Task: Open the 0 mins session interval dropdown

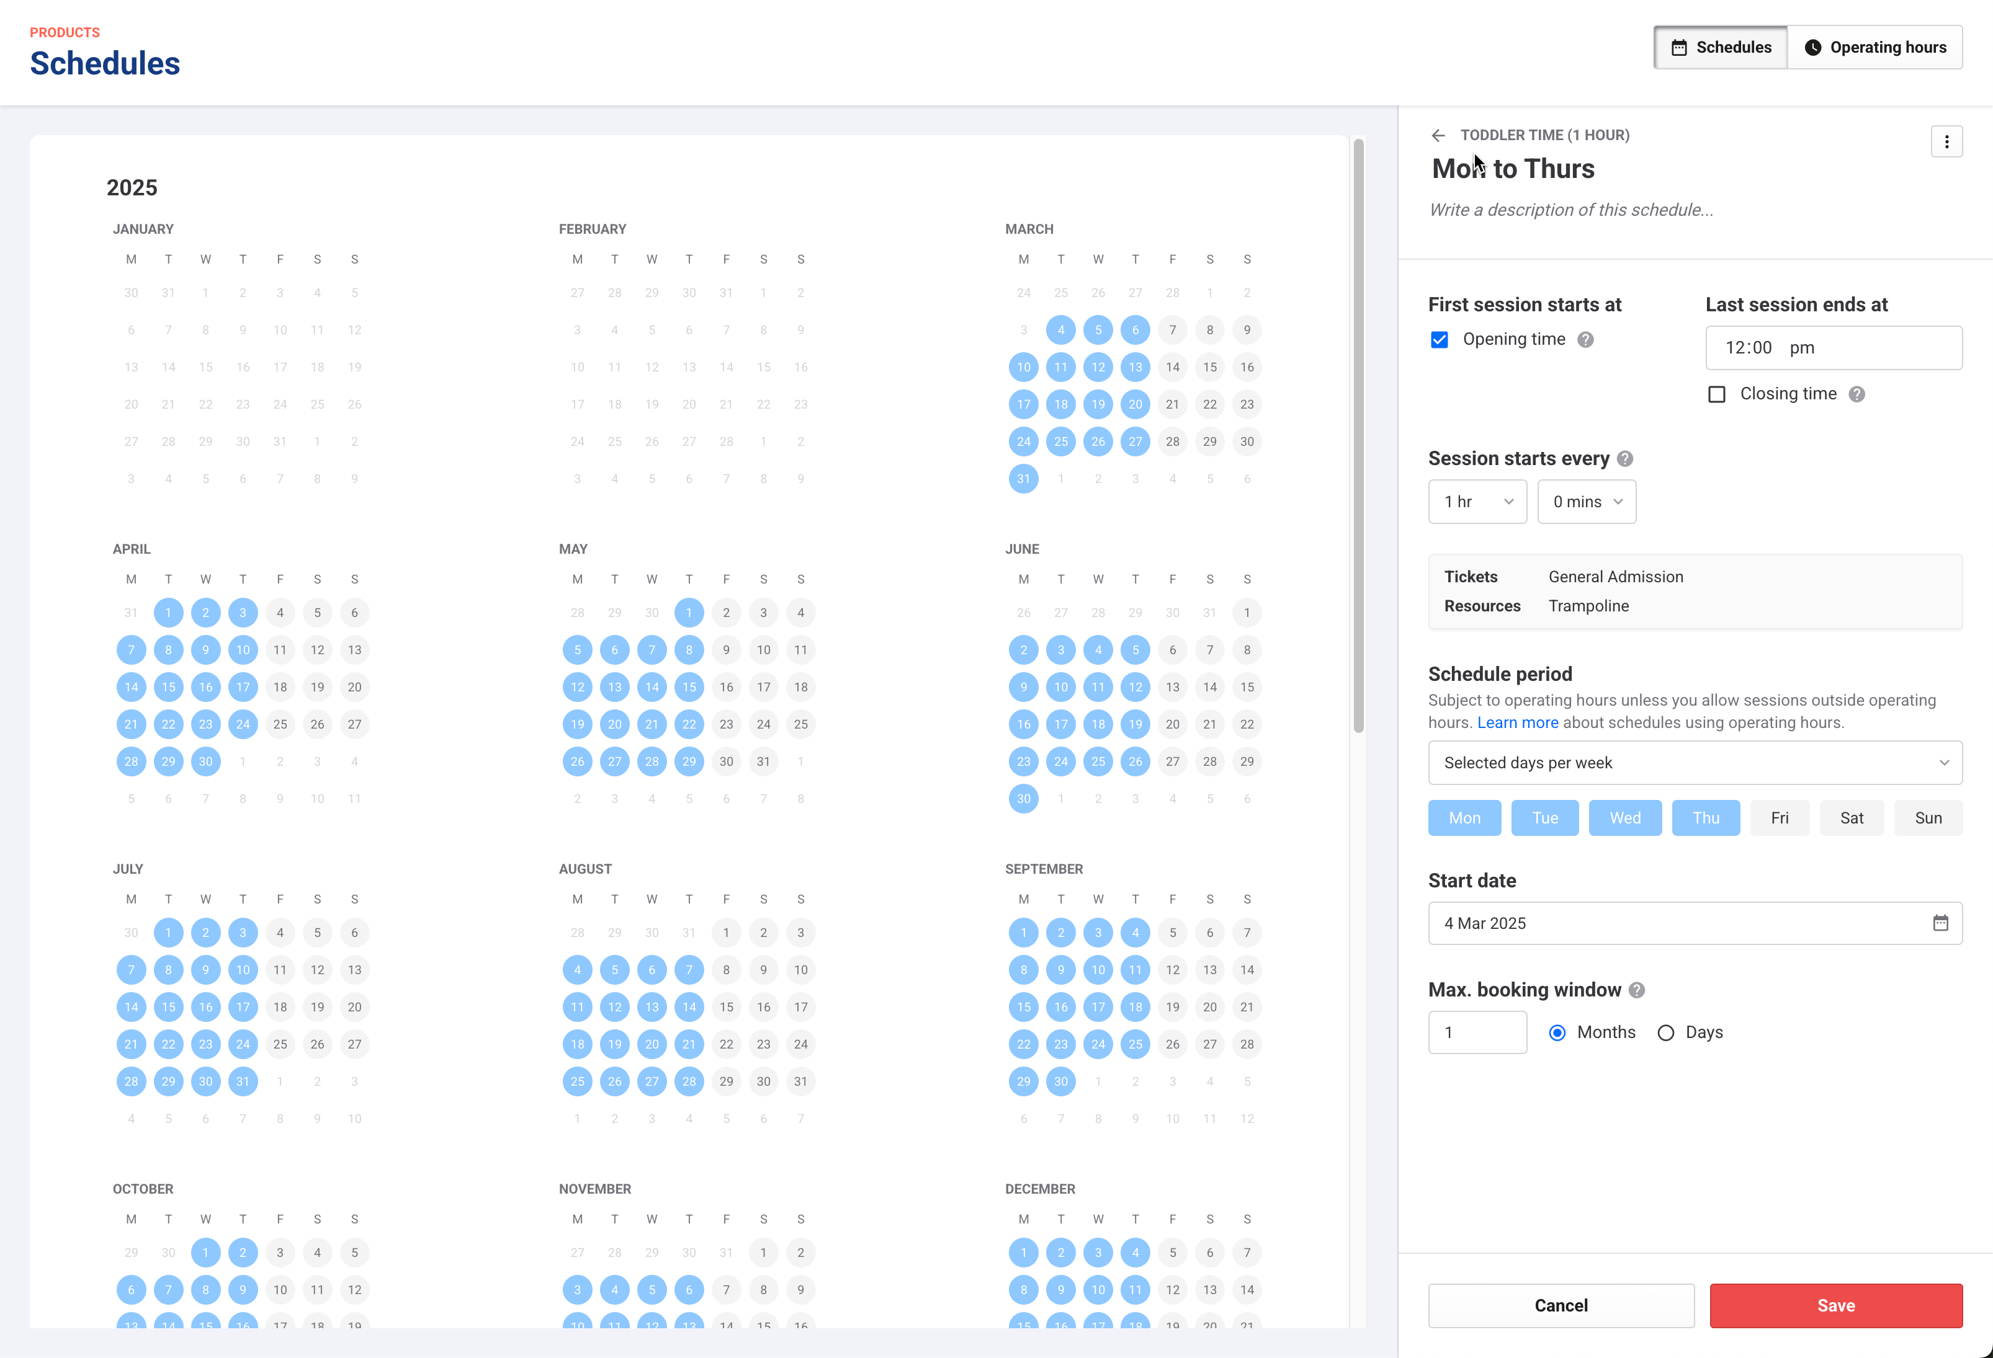Action: coord(1587,502)
